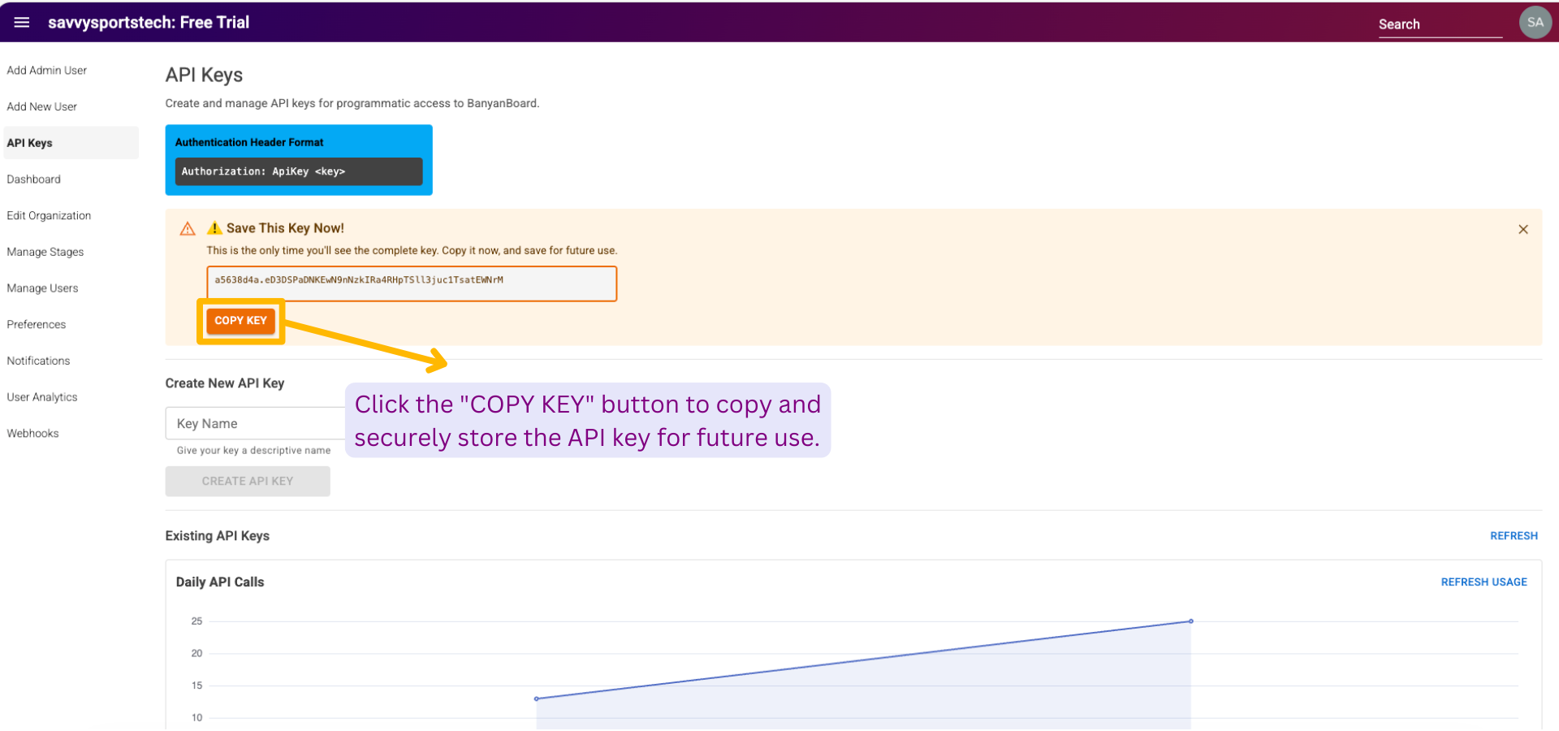Navigate to Edit Organization
This screenshot has width=1559, height=731.
click(49, 216)
